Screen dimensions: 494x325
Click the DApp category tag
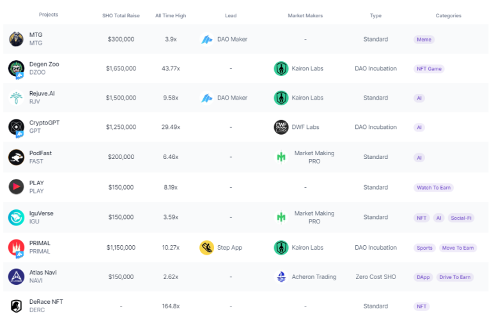423,277
